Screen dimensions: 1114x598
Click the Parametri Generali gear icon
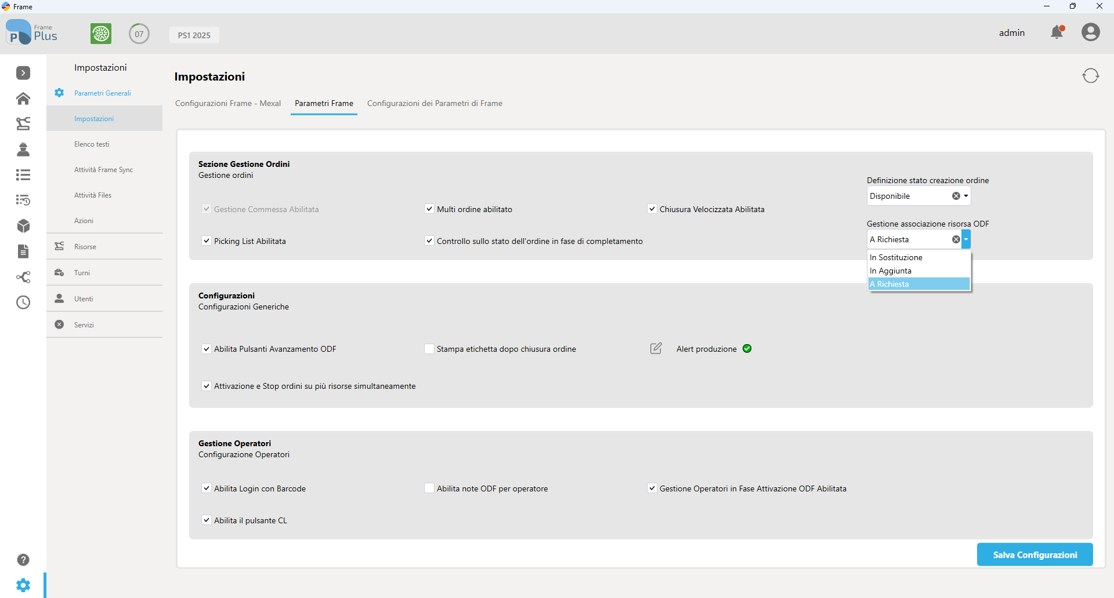point(59,93)
